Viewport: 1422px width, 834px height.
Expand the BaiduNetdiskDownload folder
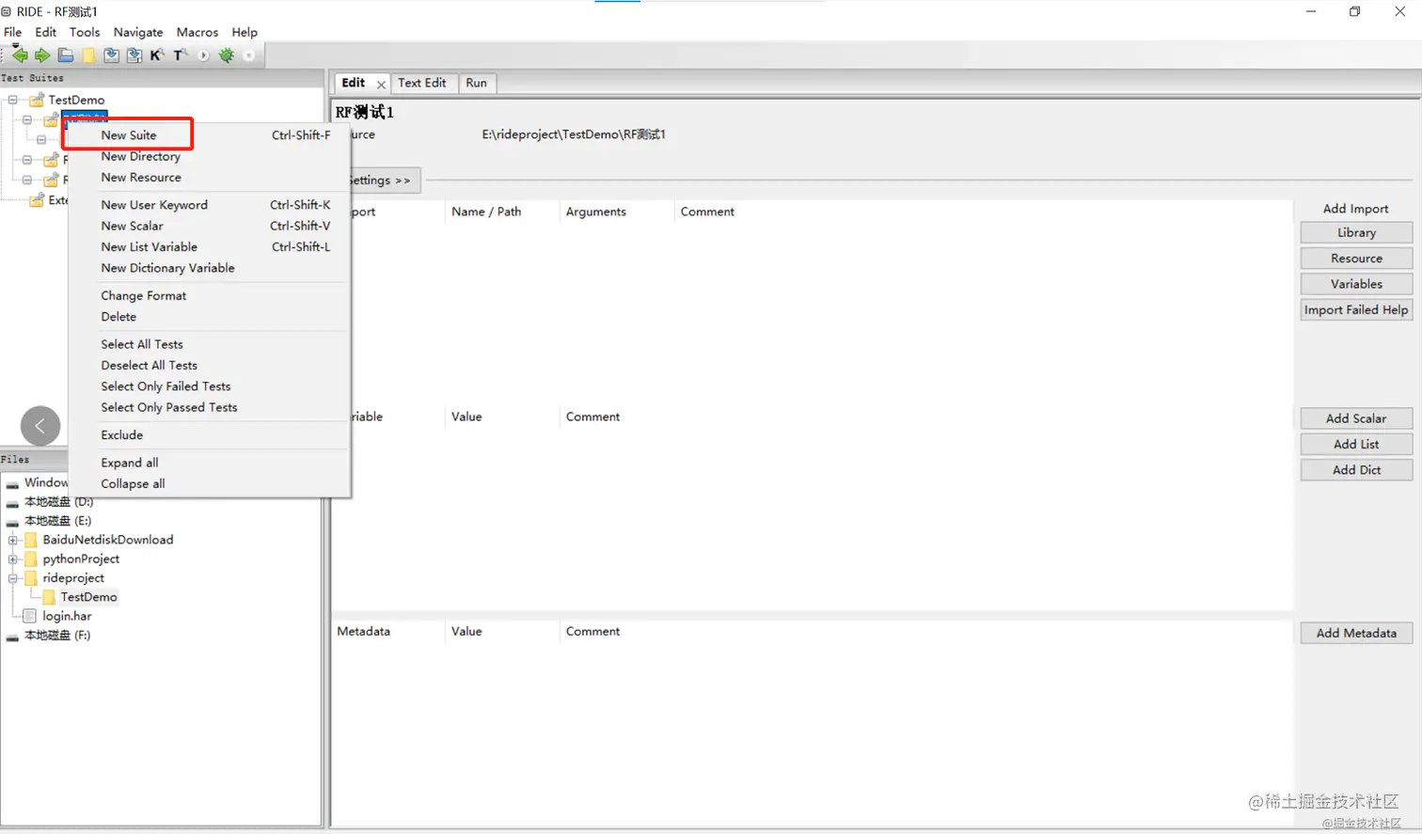click(x=12, y=540)
